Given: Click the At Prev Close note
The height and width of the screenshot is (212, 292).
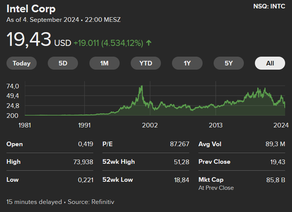Looking at the screenshot, I should (216, 188).
